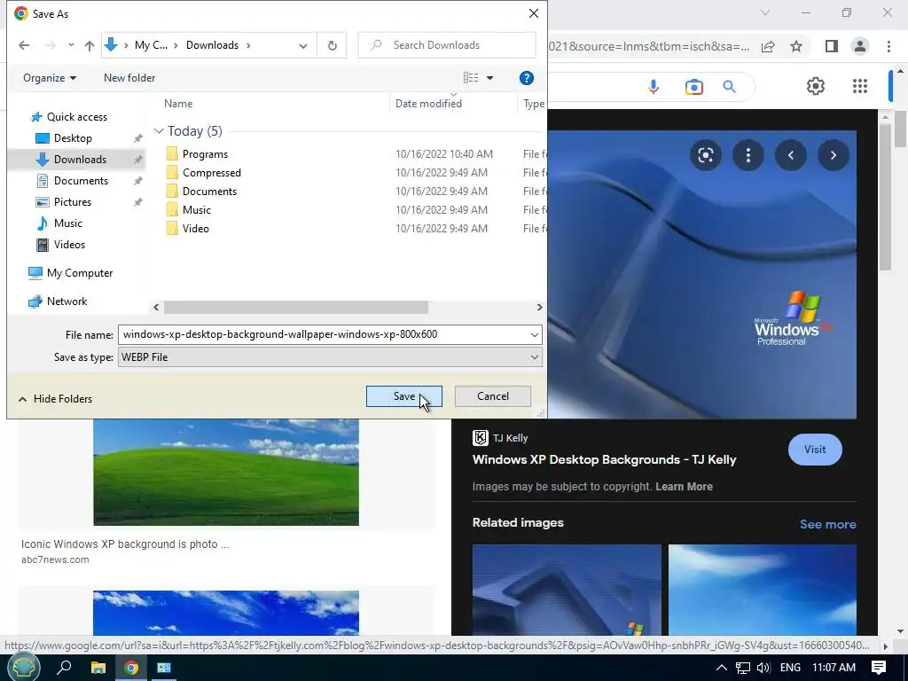Select My Computer in navigation pane
Image resolution: width=908 pixels, height=681 pixels.
click(x=79, y=273)
